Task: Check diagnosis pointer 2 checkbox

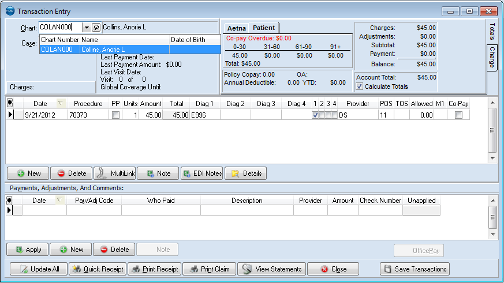Action: [x=322, y=115]
